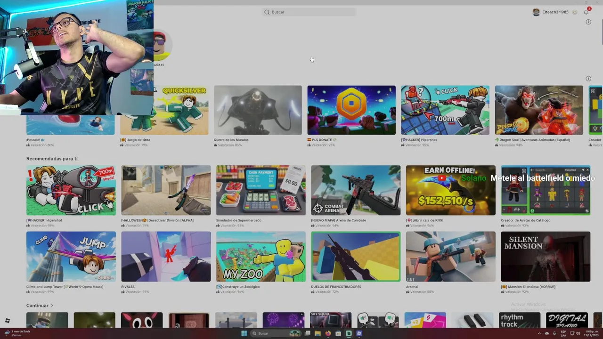Screen dimensions: 603x339
Task: Open the Creador de Avatar de Catálogo thumbnail
Action: click(x=546, y=190)
